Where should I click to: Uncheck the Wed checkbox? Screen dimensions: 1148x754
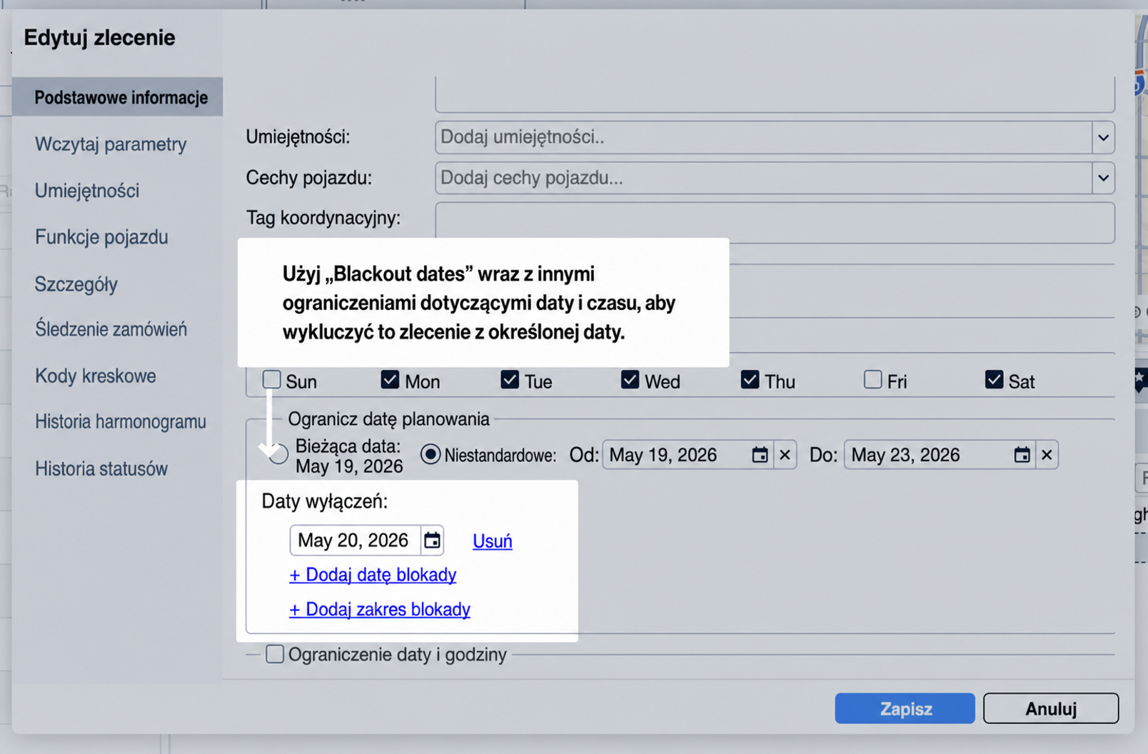(x=630, y=379)
